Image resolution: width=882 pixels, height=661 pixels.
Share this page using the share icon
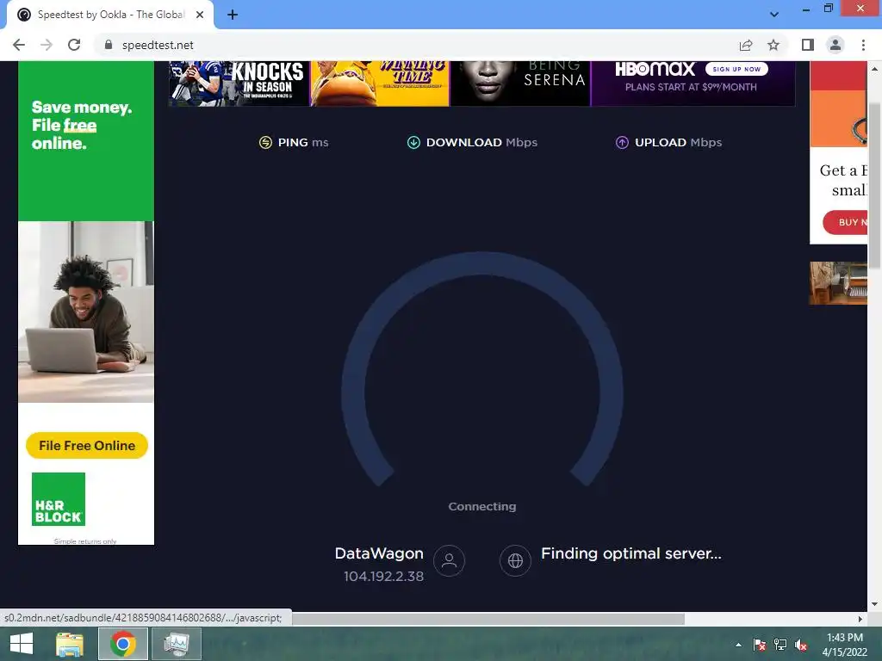point(746,45)
